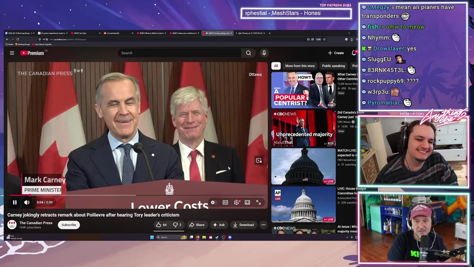
Task: Enter fullscreen mode
Action: [258, 202]
